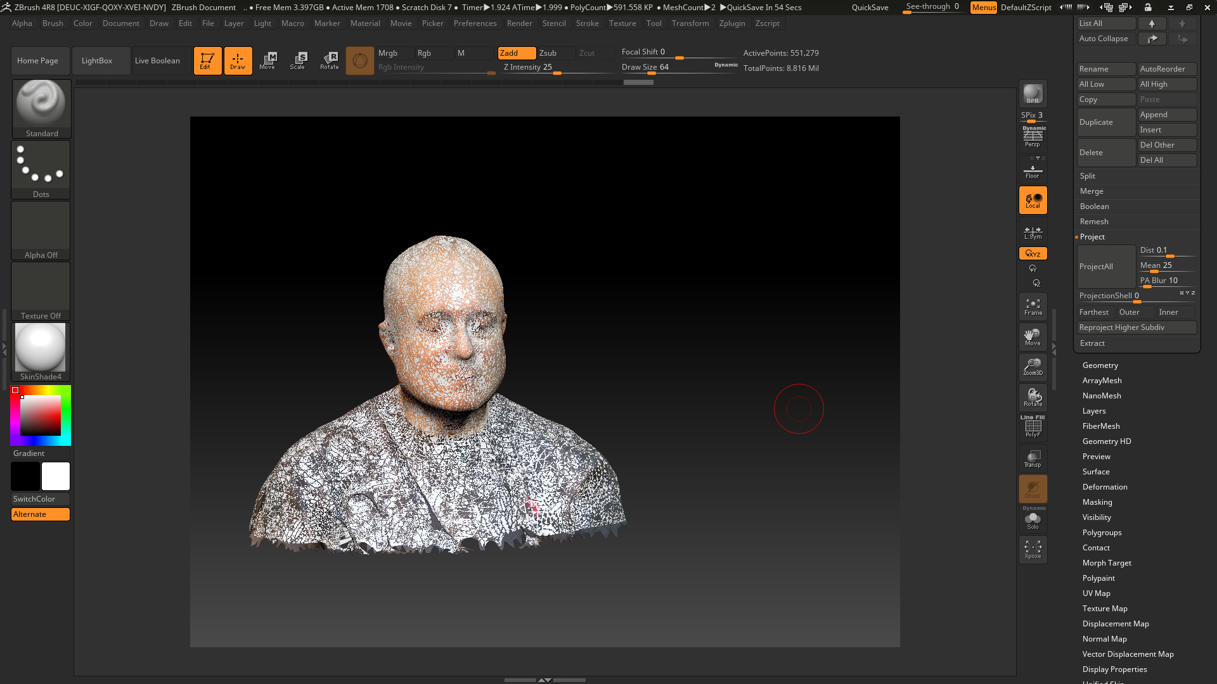Select the white secondary color swatch
Screen dimensions: 1217x684
pyautogui.click(x=56, y=476)
